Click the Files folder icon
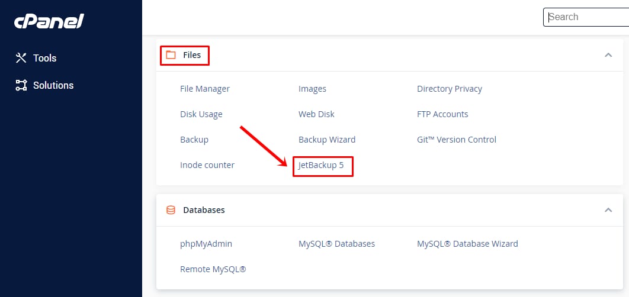Image resolution: width=629 pixels, height=297 pixels. (x=171, y=55)
